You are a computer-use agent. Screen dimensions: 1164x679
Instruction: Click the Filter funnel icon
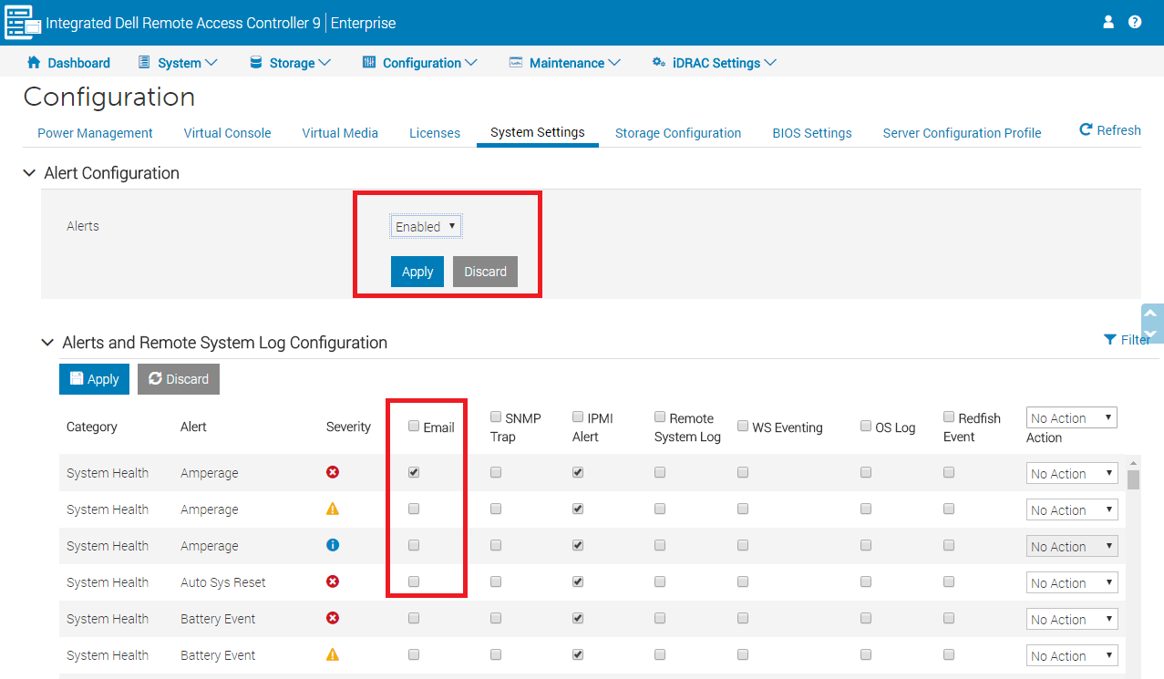(1109, 340)
